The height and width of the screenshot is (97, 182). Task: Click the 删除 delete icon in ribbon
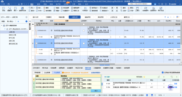coord(46,8)
